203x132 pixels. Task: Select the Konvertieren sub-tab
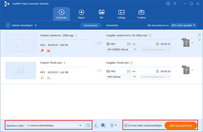pyautogui.click(x=91, y=25)
